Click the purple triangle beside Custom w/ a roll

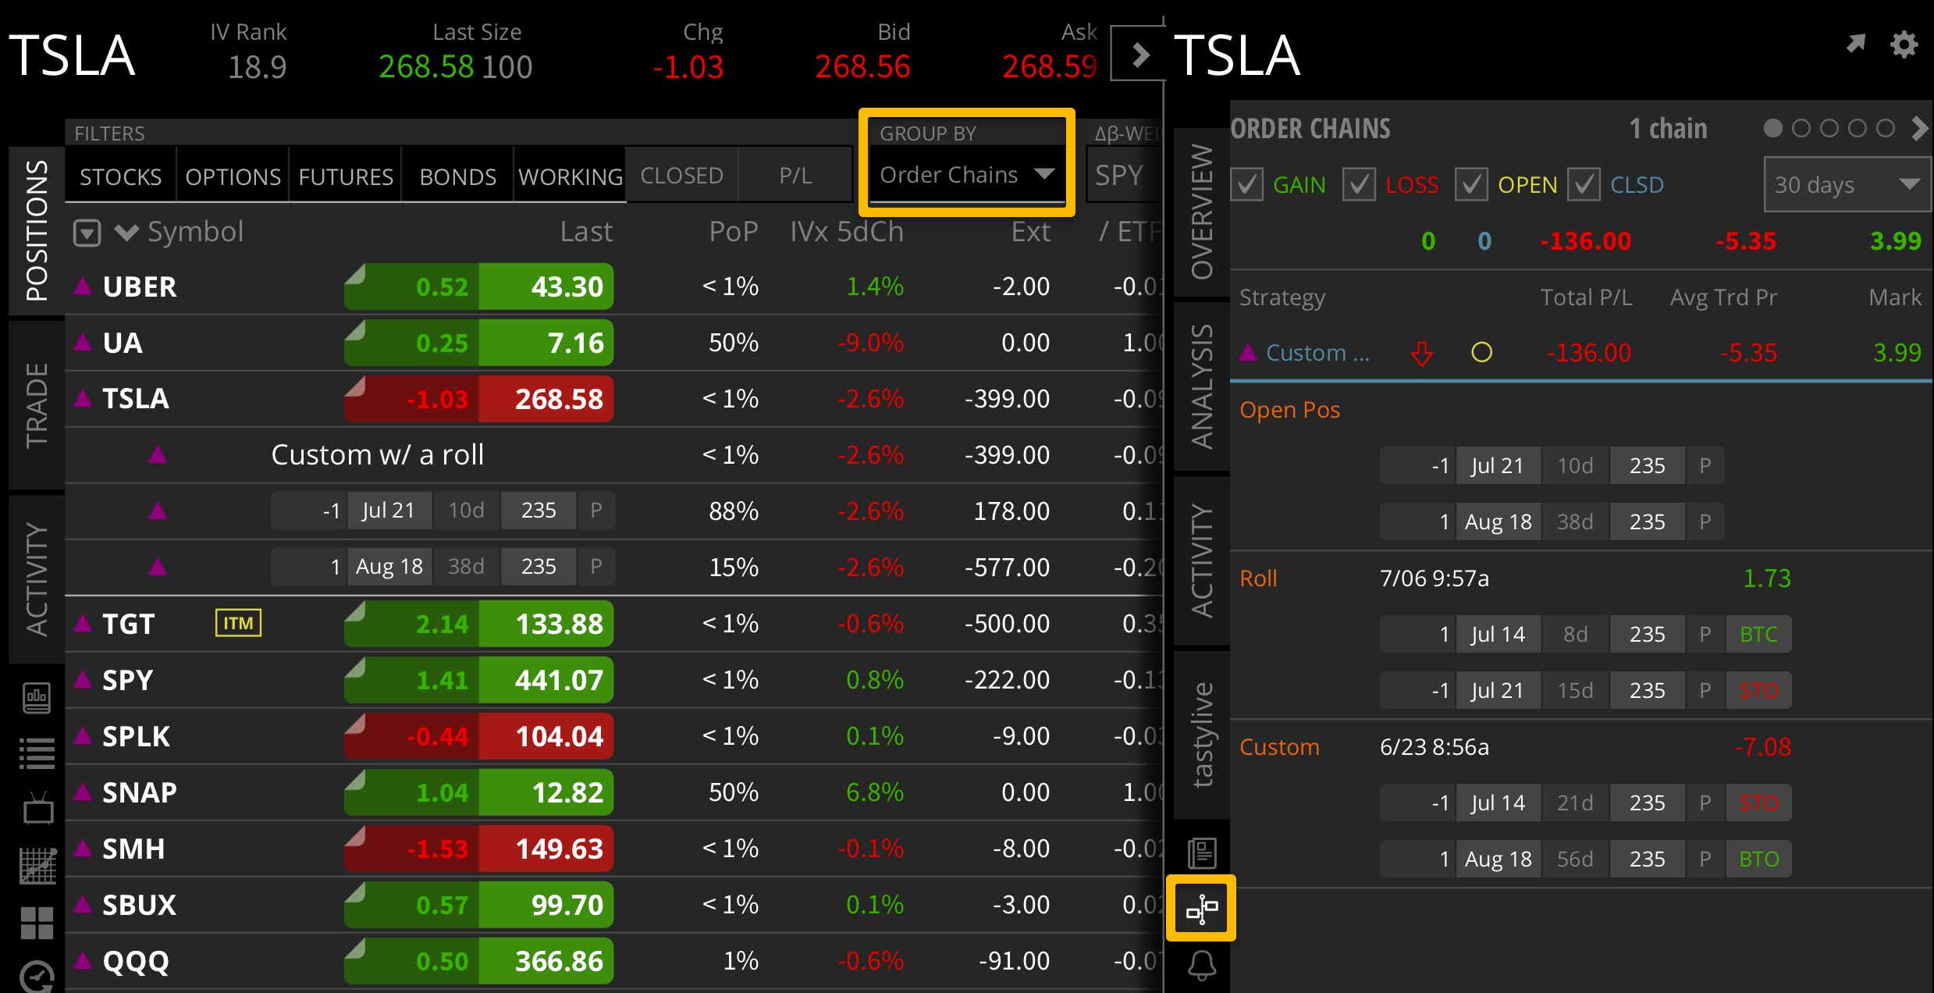pyautogui.click(x=158, y=454)
